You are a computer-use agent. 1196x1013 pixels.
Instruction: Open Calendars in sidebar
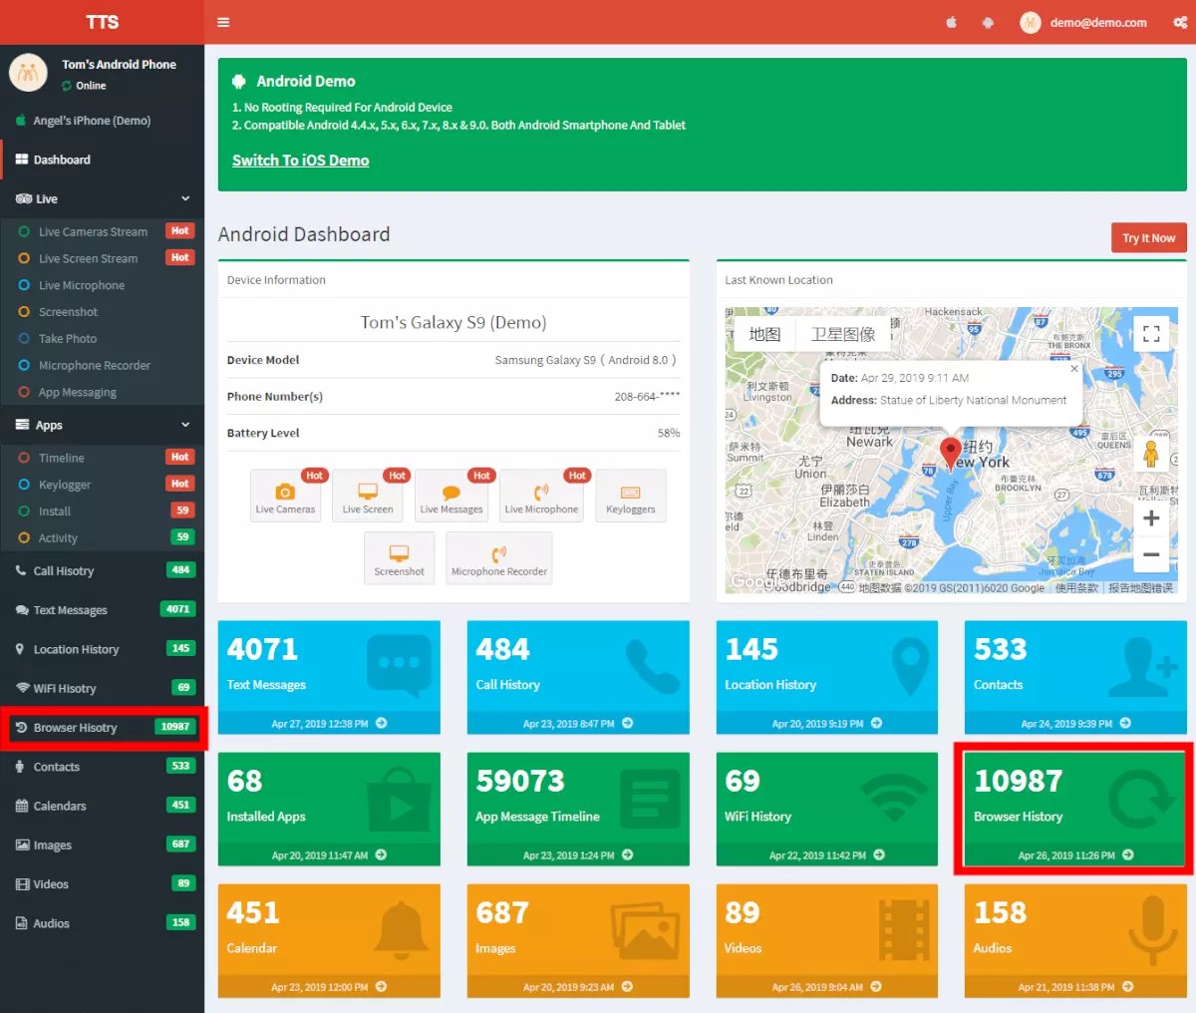click(102, 806)
